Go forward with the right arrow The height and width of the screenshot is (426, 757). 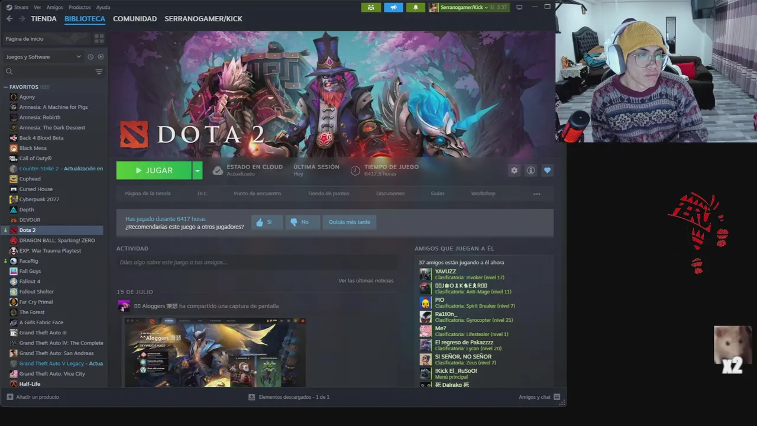(x=22, y=19)
